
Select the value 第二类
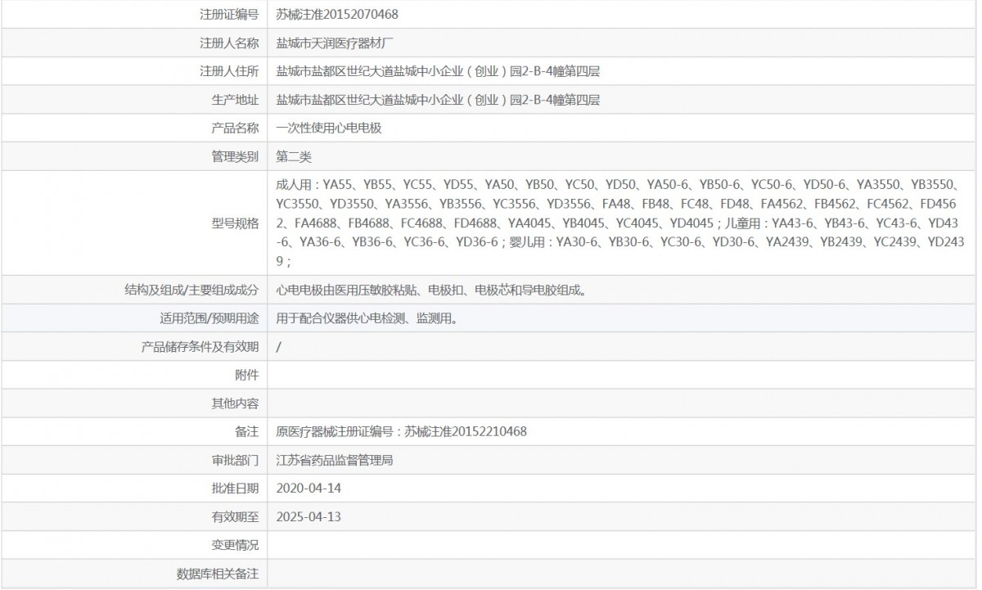[x=294, y=156]
